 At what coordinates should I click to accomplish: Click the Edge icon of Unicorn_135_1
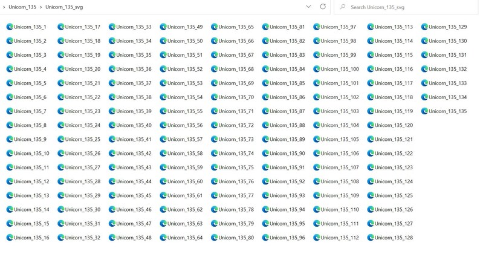coord(10,27)
